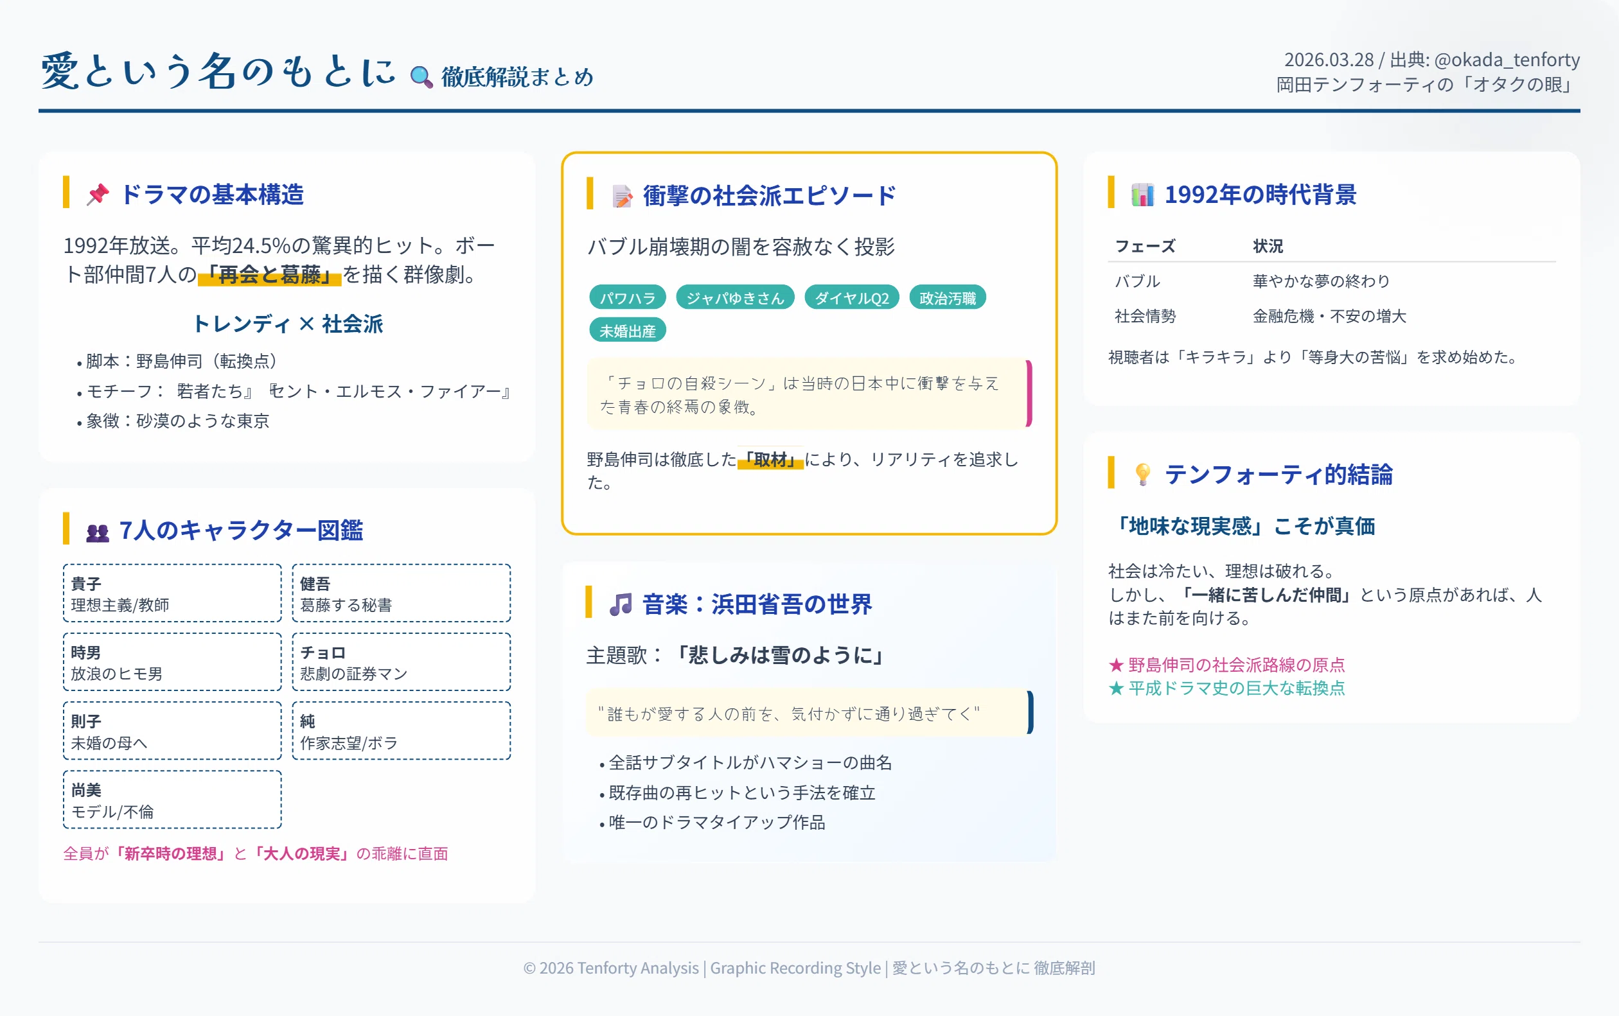Click the bullet 脚本：野島伸司（転換点）
The height and width of the screenshot is (1016, 1619).
(x=181, y=362)
